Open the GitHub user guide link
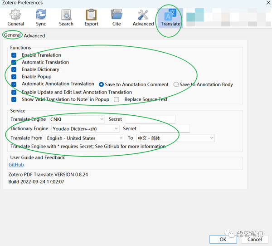 (16, 165)
